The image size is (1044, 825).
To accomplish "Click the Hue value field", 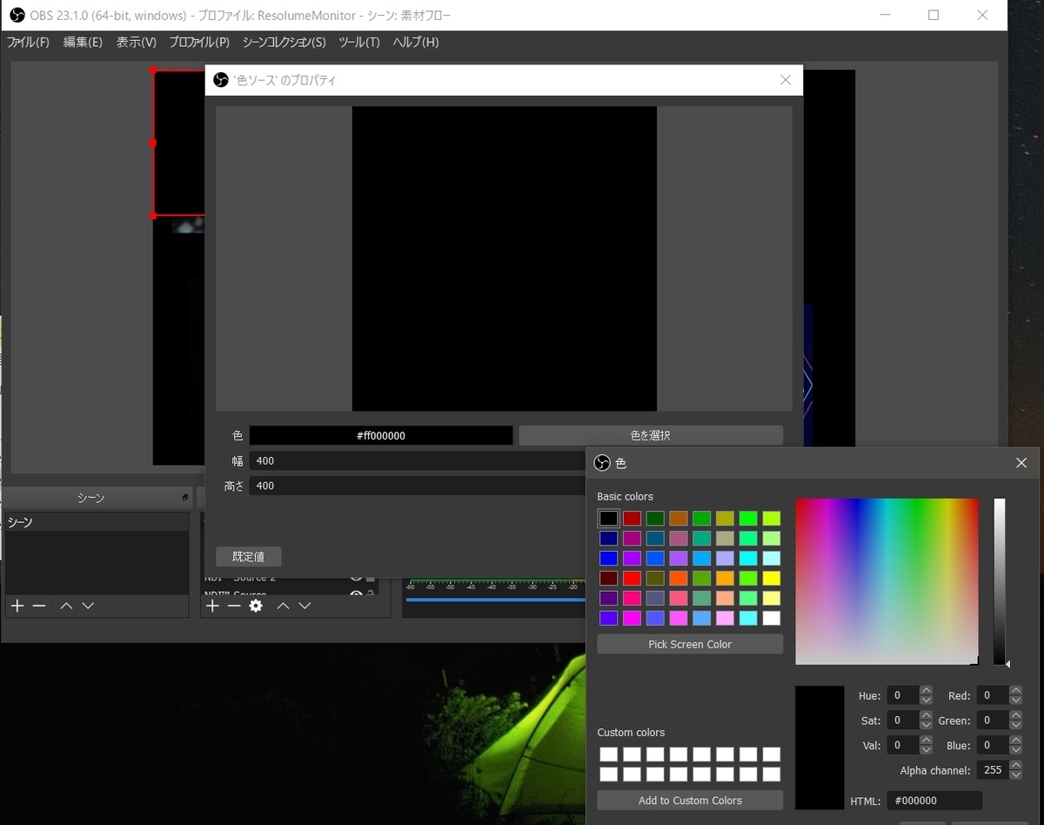I will [x=903, y=695].
